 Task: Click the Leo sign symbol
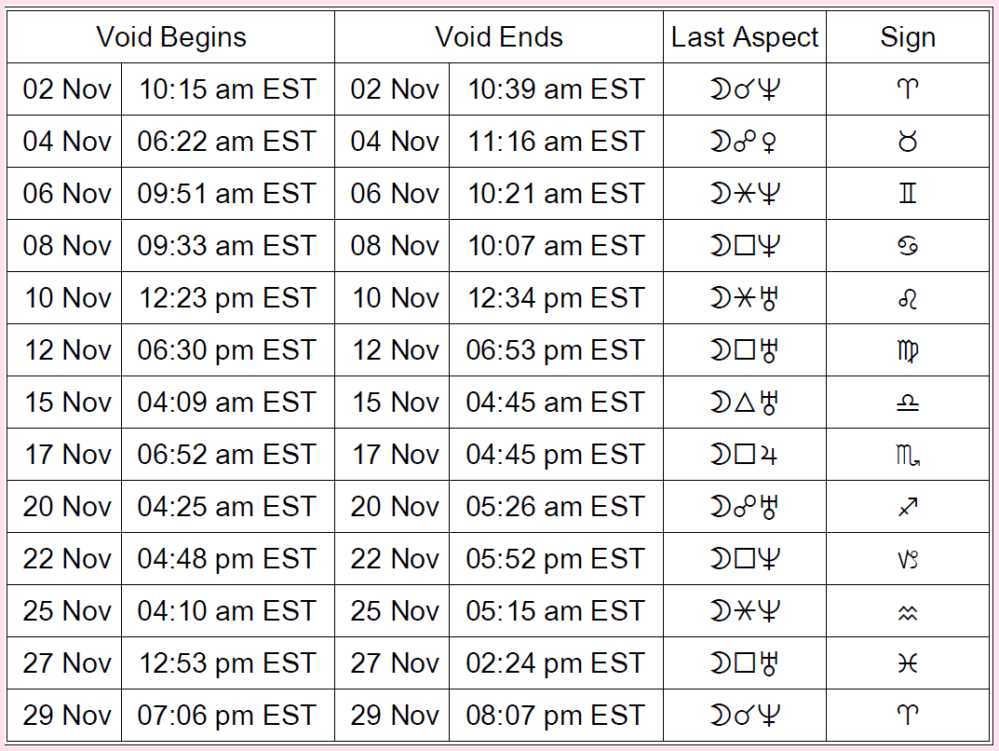pyautogui.click(x=908, y=298)
